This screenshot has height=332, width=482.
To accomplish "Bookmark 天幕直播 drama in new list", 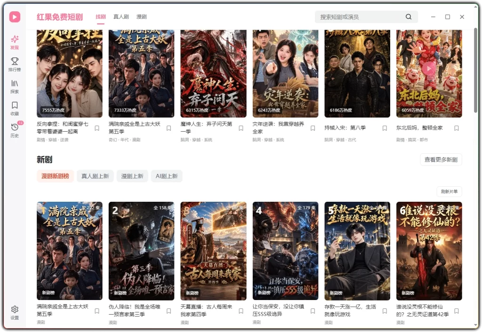I will 241,311.
